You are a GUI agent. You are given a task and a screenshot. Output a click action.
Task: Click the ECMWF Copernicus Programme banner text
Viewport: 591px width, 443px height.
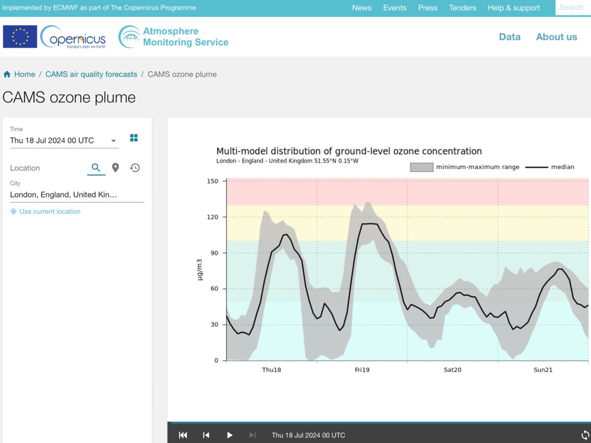coord(99,8)
